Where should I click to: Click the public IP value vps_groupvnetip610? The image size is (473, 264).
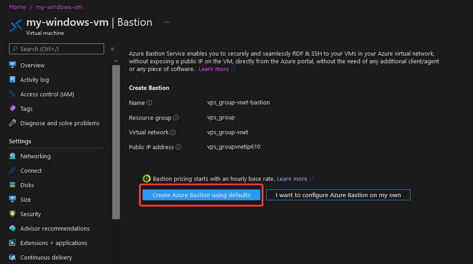pyautogui.click(x=234, y=147)
